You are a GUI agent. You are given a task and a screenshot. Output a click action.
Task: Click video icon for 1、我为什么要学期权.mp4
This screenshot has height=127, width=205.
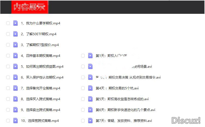click(x=16, y=23)
